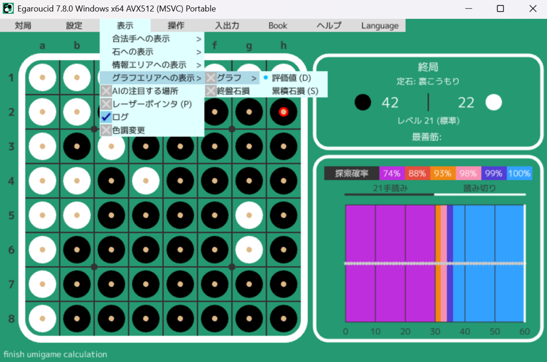547x362 pixels.
Task: Enable the AIの注目する場所 checkbox
Action: 106,91
